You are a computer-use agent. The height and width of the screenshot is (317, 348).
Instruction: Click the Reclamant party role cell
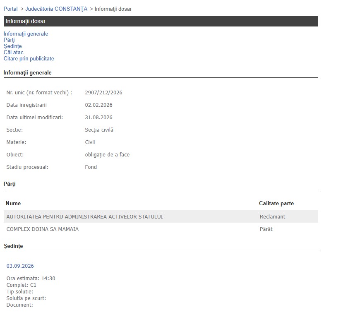(x=272, y=217)
